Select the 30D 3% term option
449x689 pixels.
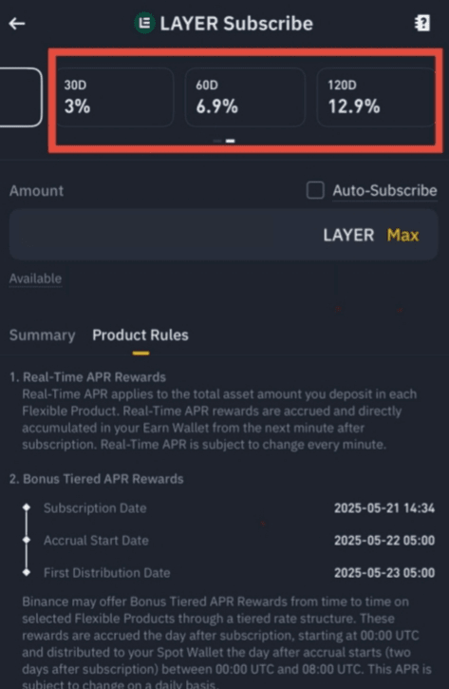pos(115,97)
